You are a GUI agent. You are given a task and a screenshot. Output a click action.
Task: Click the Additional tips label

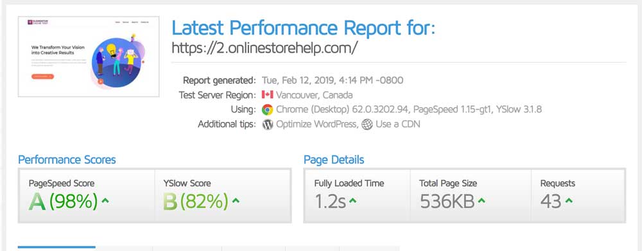(x=227, y=124)
